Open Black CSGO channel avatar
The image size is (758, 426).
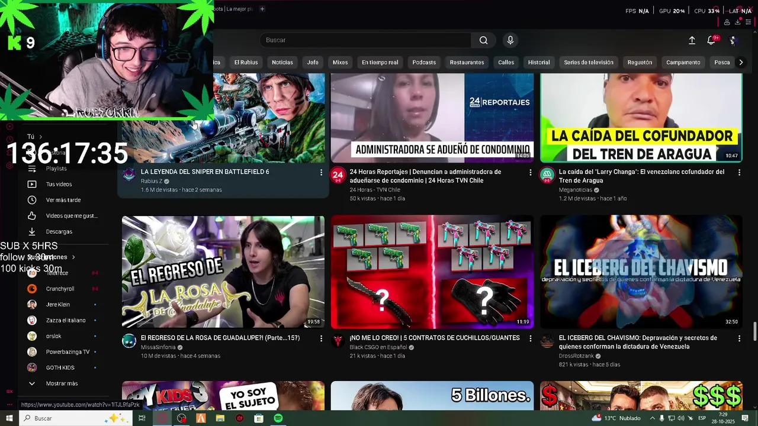(x=338, y=341)
